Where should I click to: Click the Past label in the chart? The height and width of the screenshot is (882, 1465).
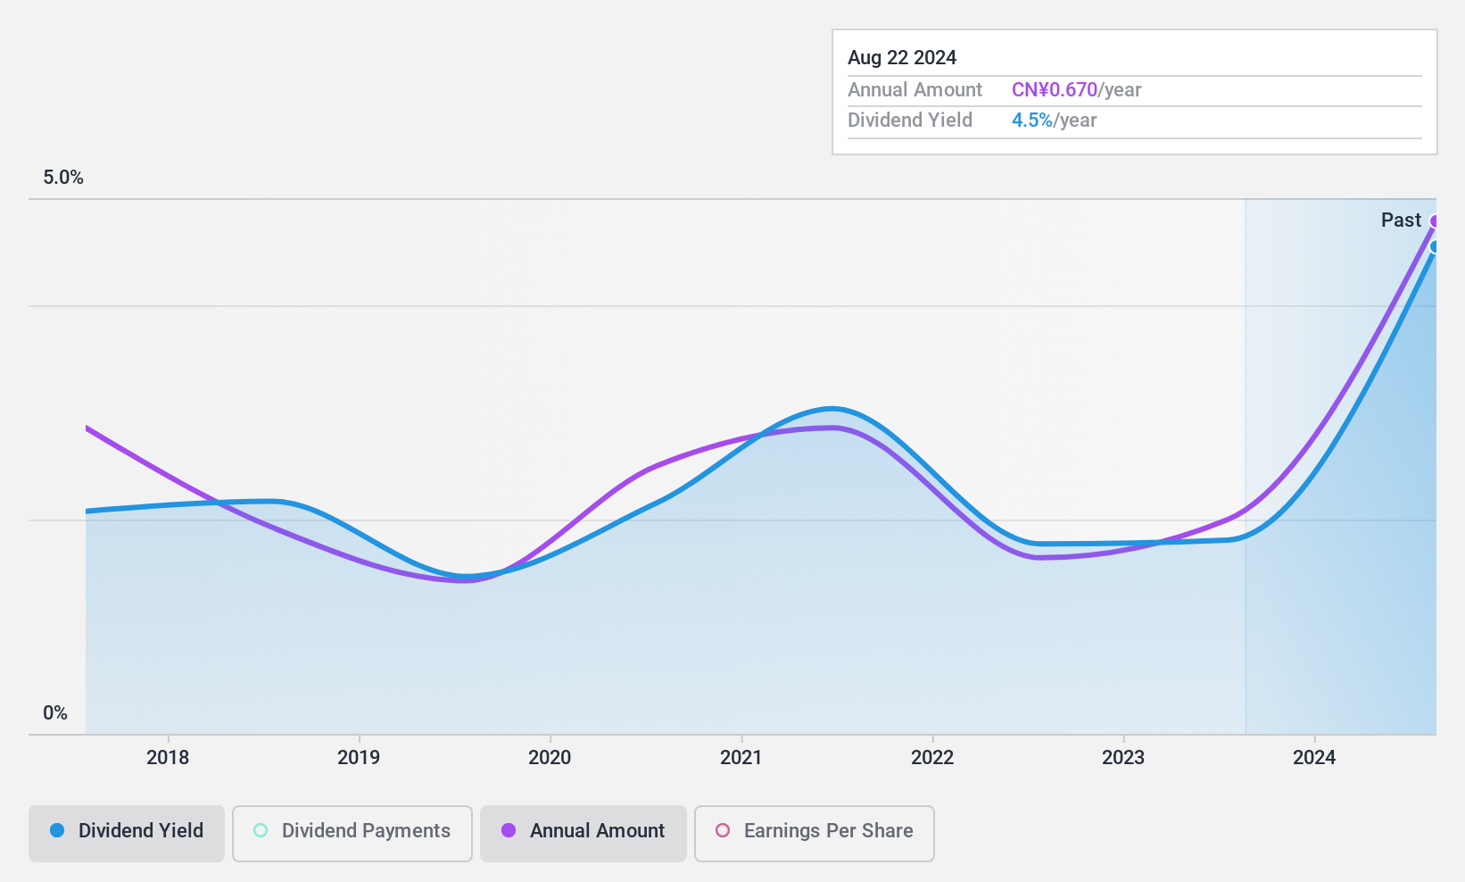pyautogui.click(x=1401, y=220)
